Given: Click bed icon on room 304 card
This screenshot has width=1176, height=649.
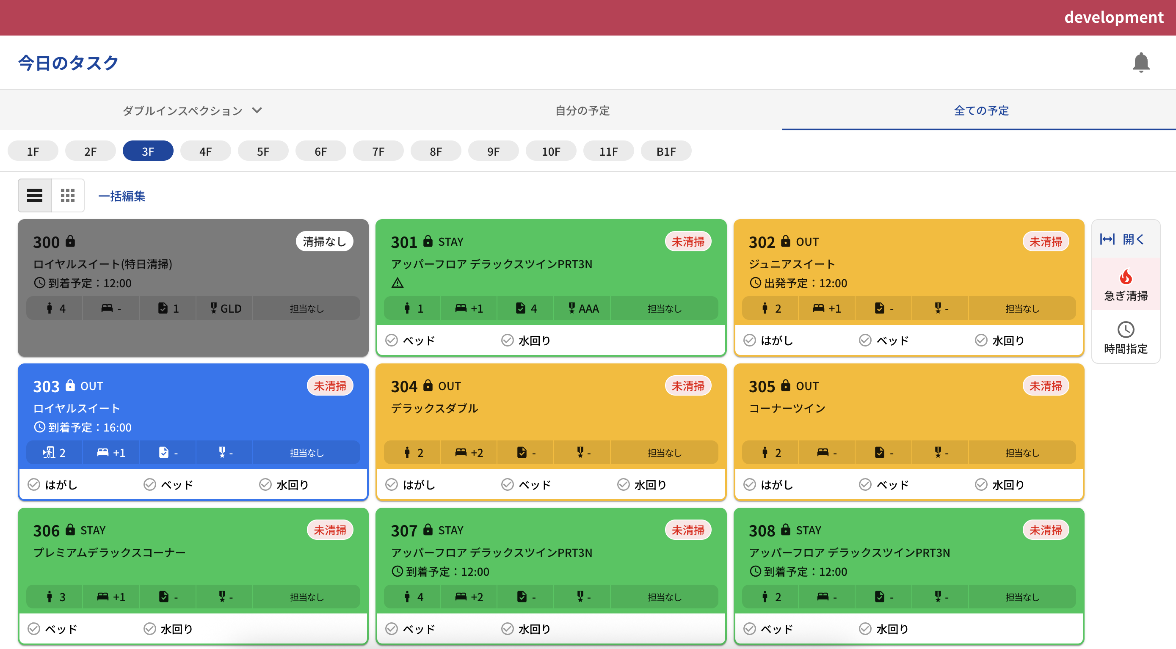Looking at the screenshot, I should (461, 452).
